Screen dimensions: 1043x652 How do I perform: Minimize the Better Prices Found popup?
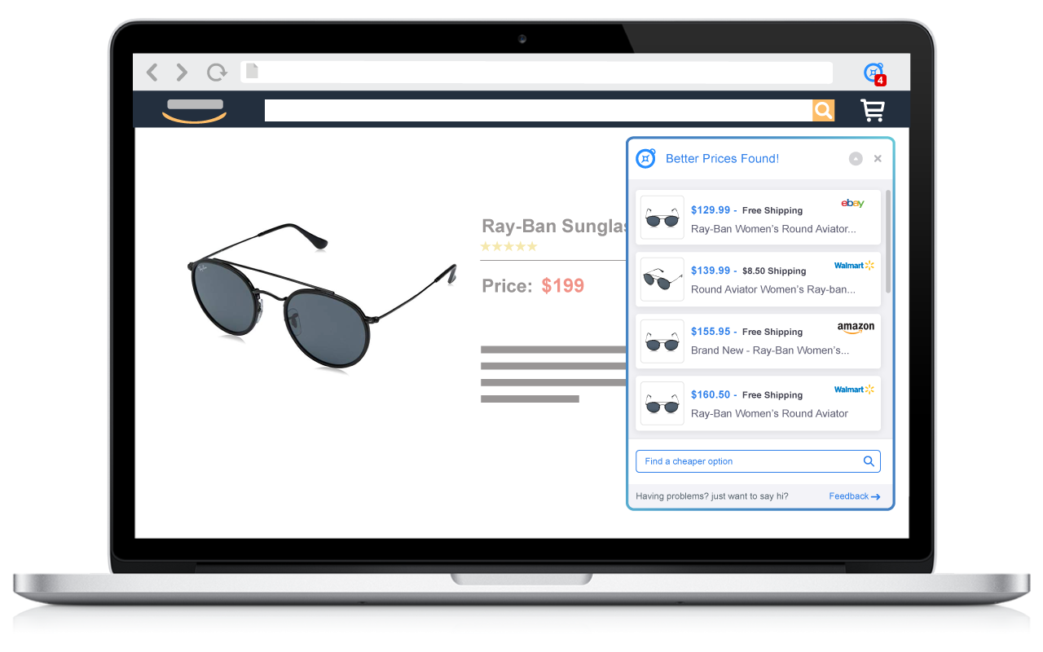pyautogui.click(x=856, y=159)
